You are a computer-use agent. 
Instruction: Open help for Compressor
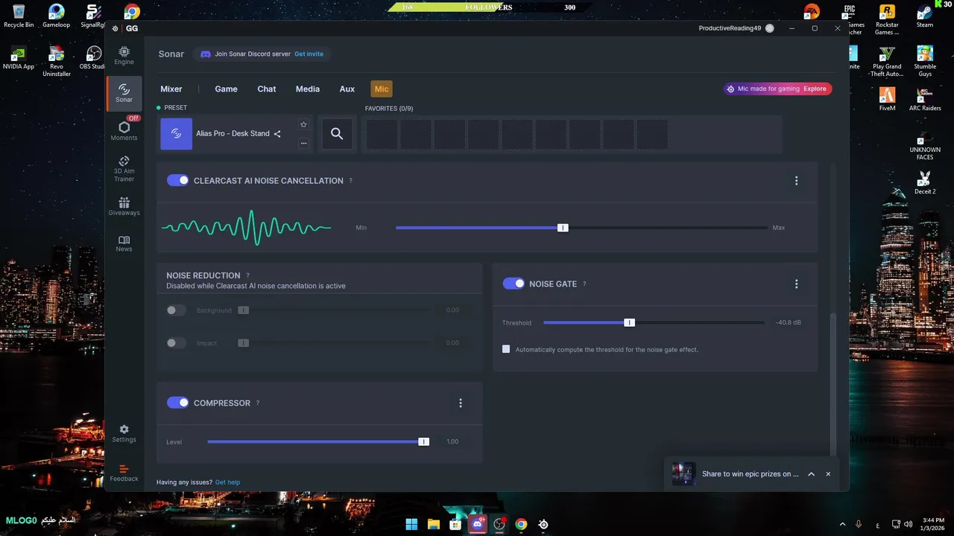[258, 403]
